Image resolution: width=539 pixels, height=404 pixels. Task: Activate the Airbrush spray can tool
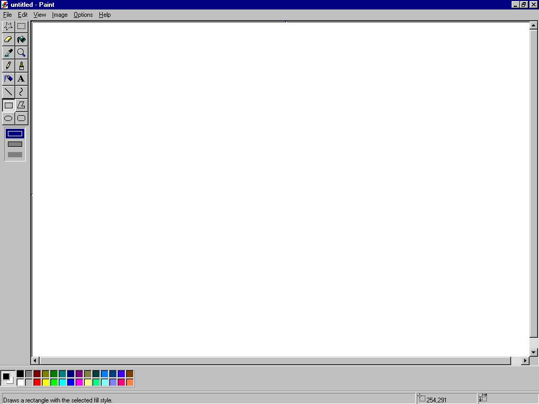[8, 79]
